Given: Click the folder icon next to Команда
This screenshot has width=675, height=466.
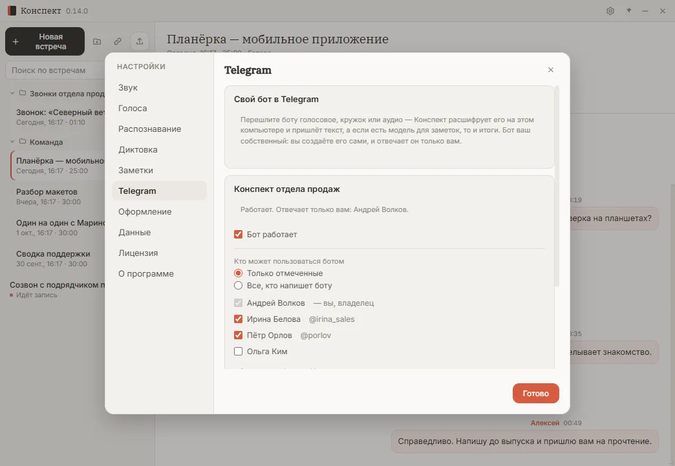Looking at the screenshot, I should point(23,141).
